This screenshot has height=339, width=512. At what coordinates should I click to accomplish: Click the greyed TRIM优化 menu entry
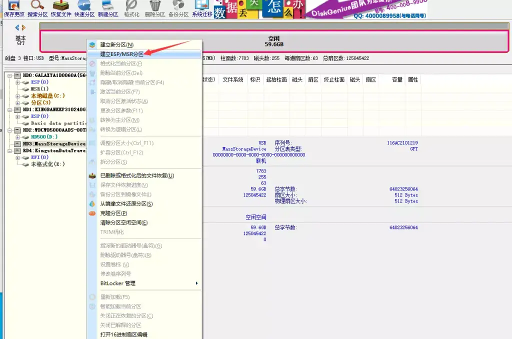(x=144, y=232)
